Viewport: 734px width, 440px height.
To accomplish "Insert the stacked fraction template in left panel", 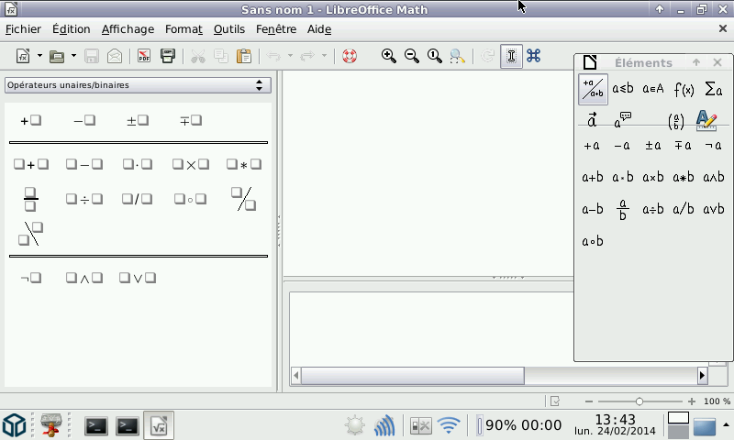I will (x=30, y=199).
